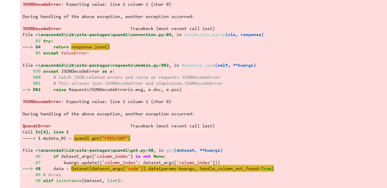Click the "# Catch JSON-related errors" comment line

136,78
